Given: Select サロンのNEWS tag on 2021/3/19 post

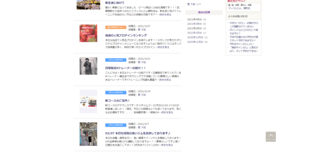Looking at the screenshot, I should point(116,93).
